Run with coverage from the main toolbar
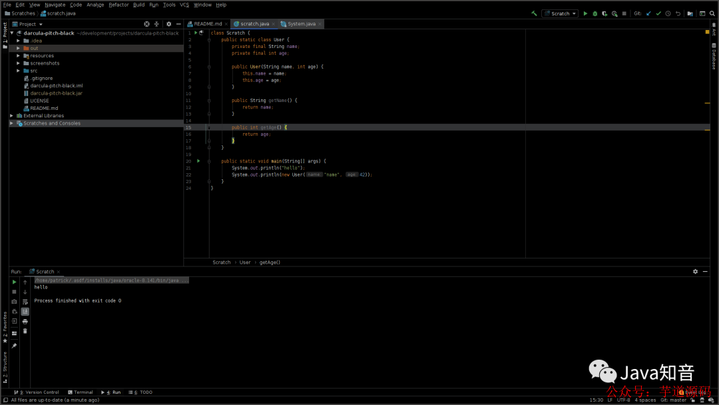 tap(604, 14)
